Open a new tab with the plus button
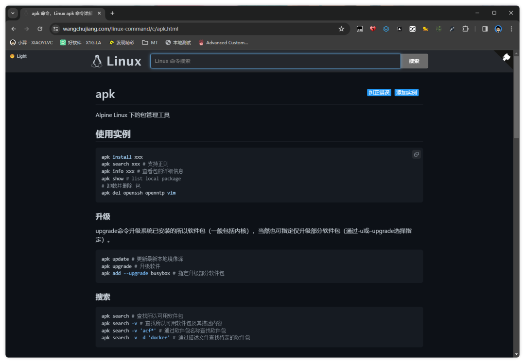The width and height of the screenshot is (525, 363). pyautogui.click(x=112, y=14)
